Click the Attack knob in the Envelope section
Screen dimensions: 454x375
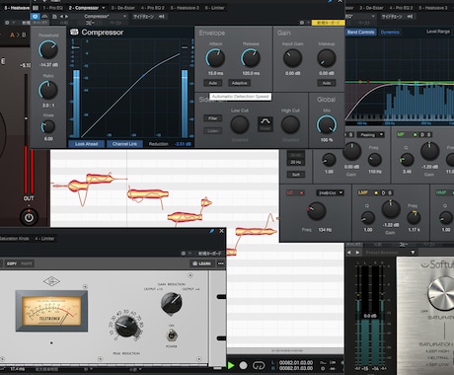tap(215, 58)
